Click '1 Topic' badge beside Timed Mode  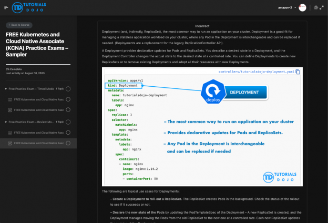tap(59, 89)
